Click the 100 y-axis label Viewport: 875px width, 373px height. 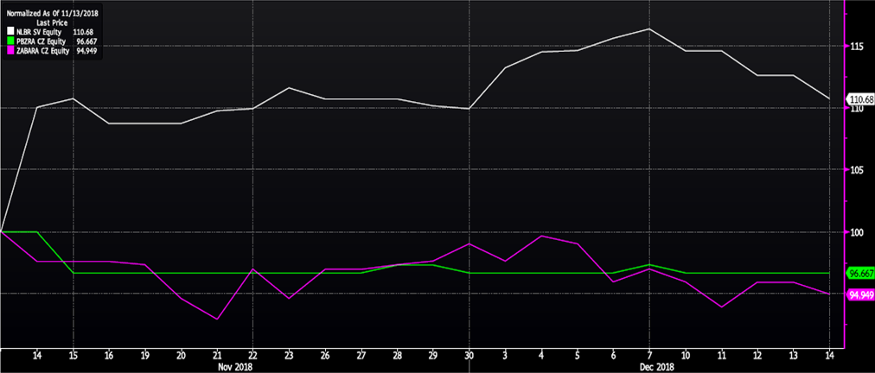tap(856, 232)
